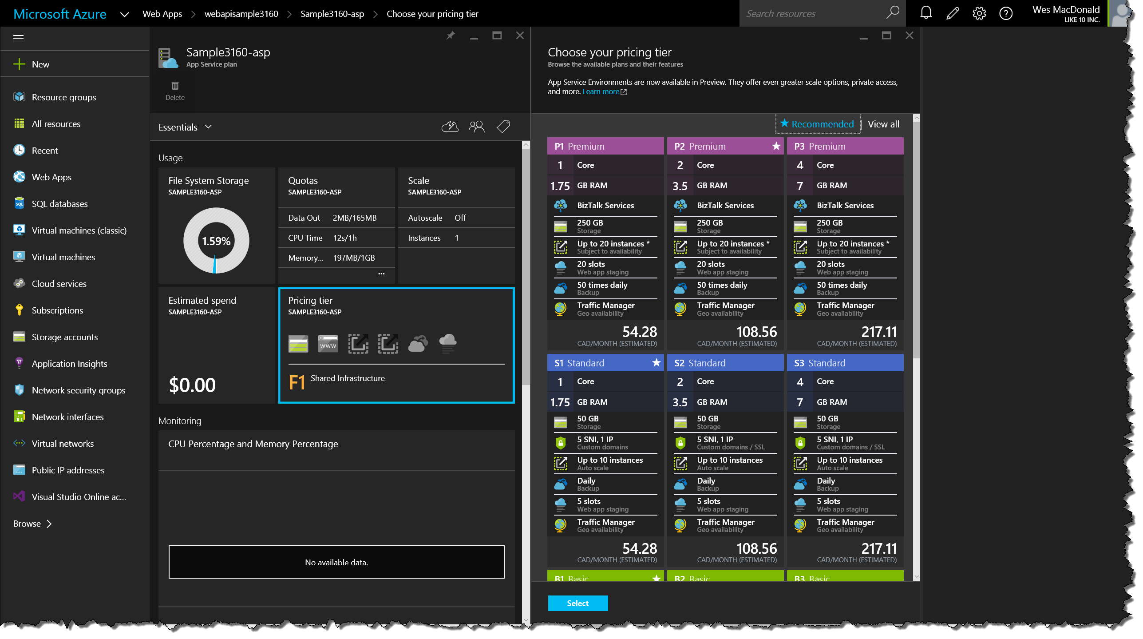Click the hamburger menu icon in sidebar
Image resolution: width=1143 pixels, height=639 pixels.
tap(19, 38)
